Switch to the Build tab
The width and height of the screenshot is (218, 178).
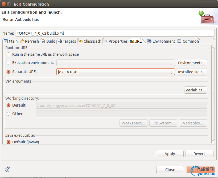(48, 41)
